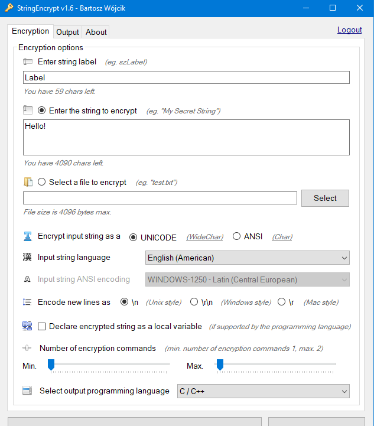Select the \r\n Windows style newline option
Image resolution: width=374 pixels, height=426 pixels.
click(194, 302)
